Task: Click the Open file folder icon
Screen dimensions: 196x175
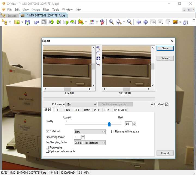Action: click(17, 22)
